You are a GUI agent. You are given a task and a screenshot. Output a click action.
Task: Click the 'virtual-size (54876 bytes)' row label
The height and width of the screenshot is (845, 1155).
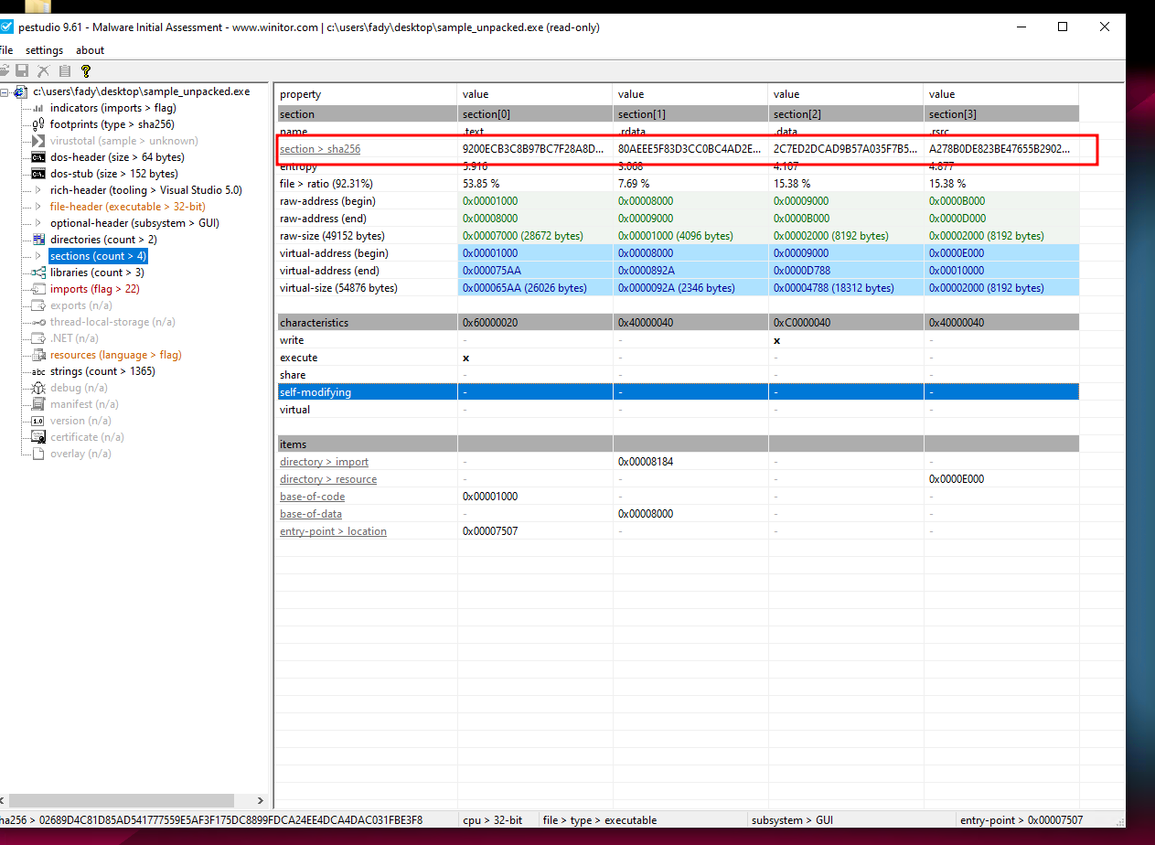(338, 288)
